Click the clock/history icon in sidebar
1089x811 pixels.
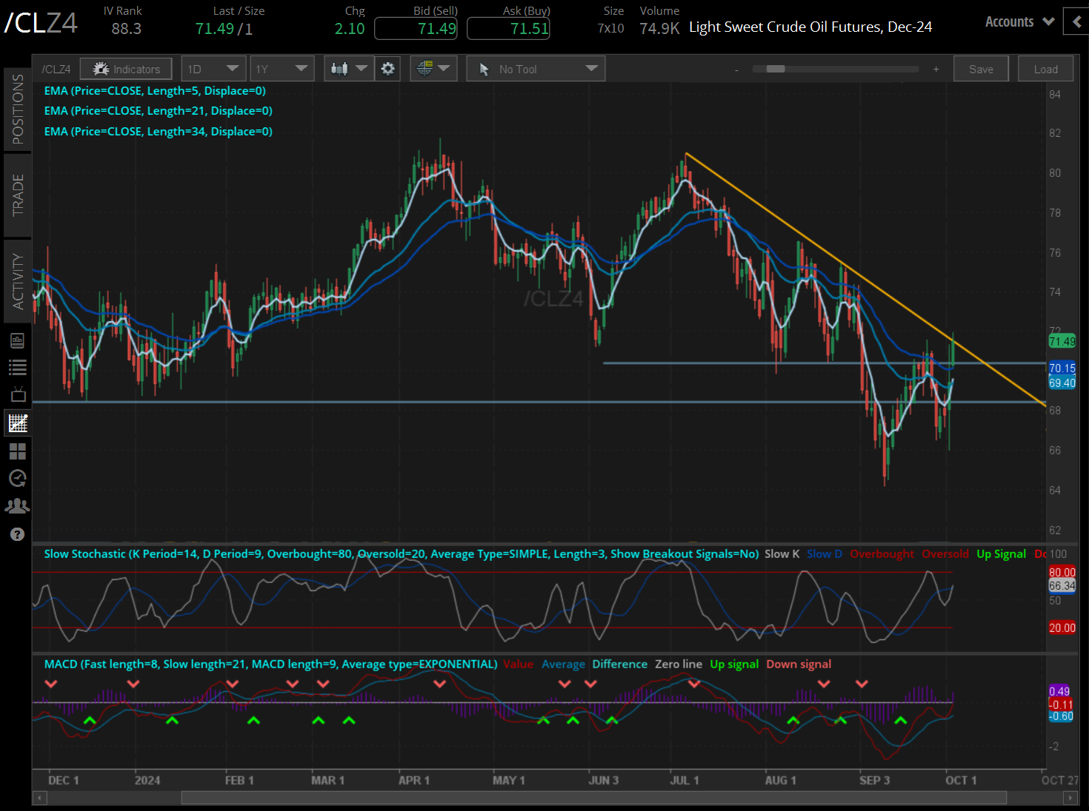point(18,478)
